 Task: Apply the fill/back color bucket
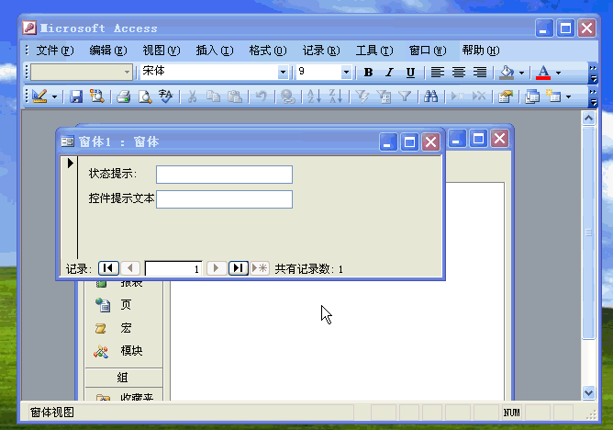(507, 73)
